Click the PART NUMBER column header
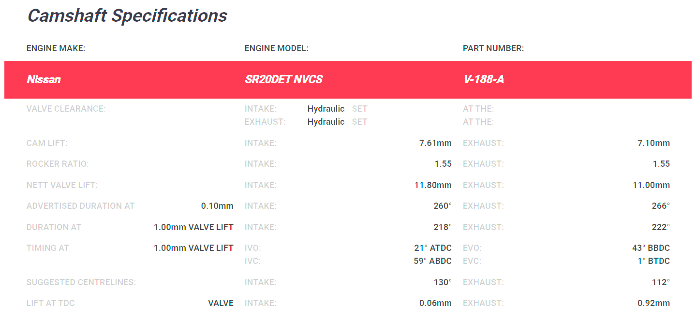The width and height of the screenshot is (696, 322). [493, 48]
